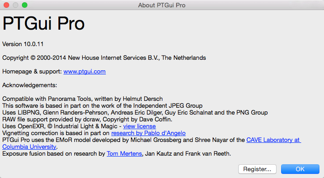Click the Independent JPEG Group line
The width and height of the screenshot is (324, 178).
point(102,105)
